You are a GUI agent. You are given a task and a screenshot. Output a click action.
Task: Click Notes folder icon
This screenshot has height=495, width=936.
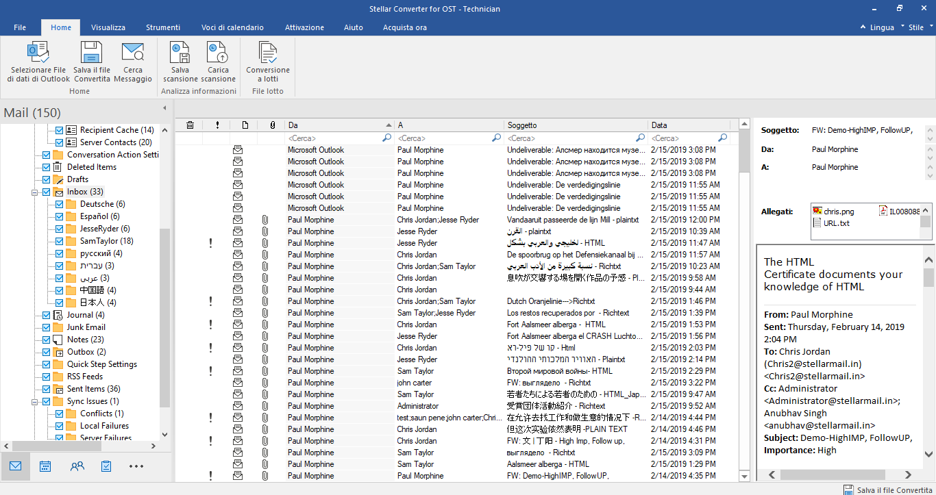[58, 340]
